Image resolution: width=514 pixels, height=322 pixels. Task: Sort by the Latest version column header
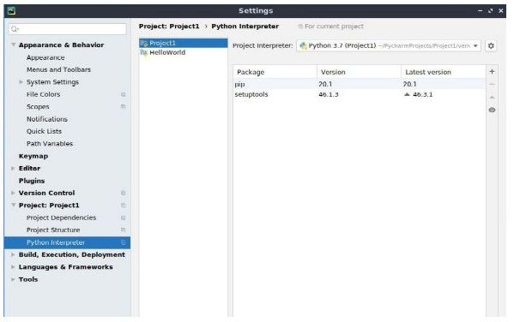(x=443, y=72)
